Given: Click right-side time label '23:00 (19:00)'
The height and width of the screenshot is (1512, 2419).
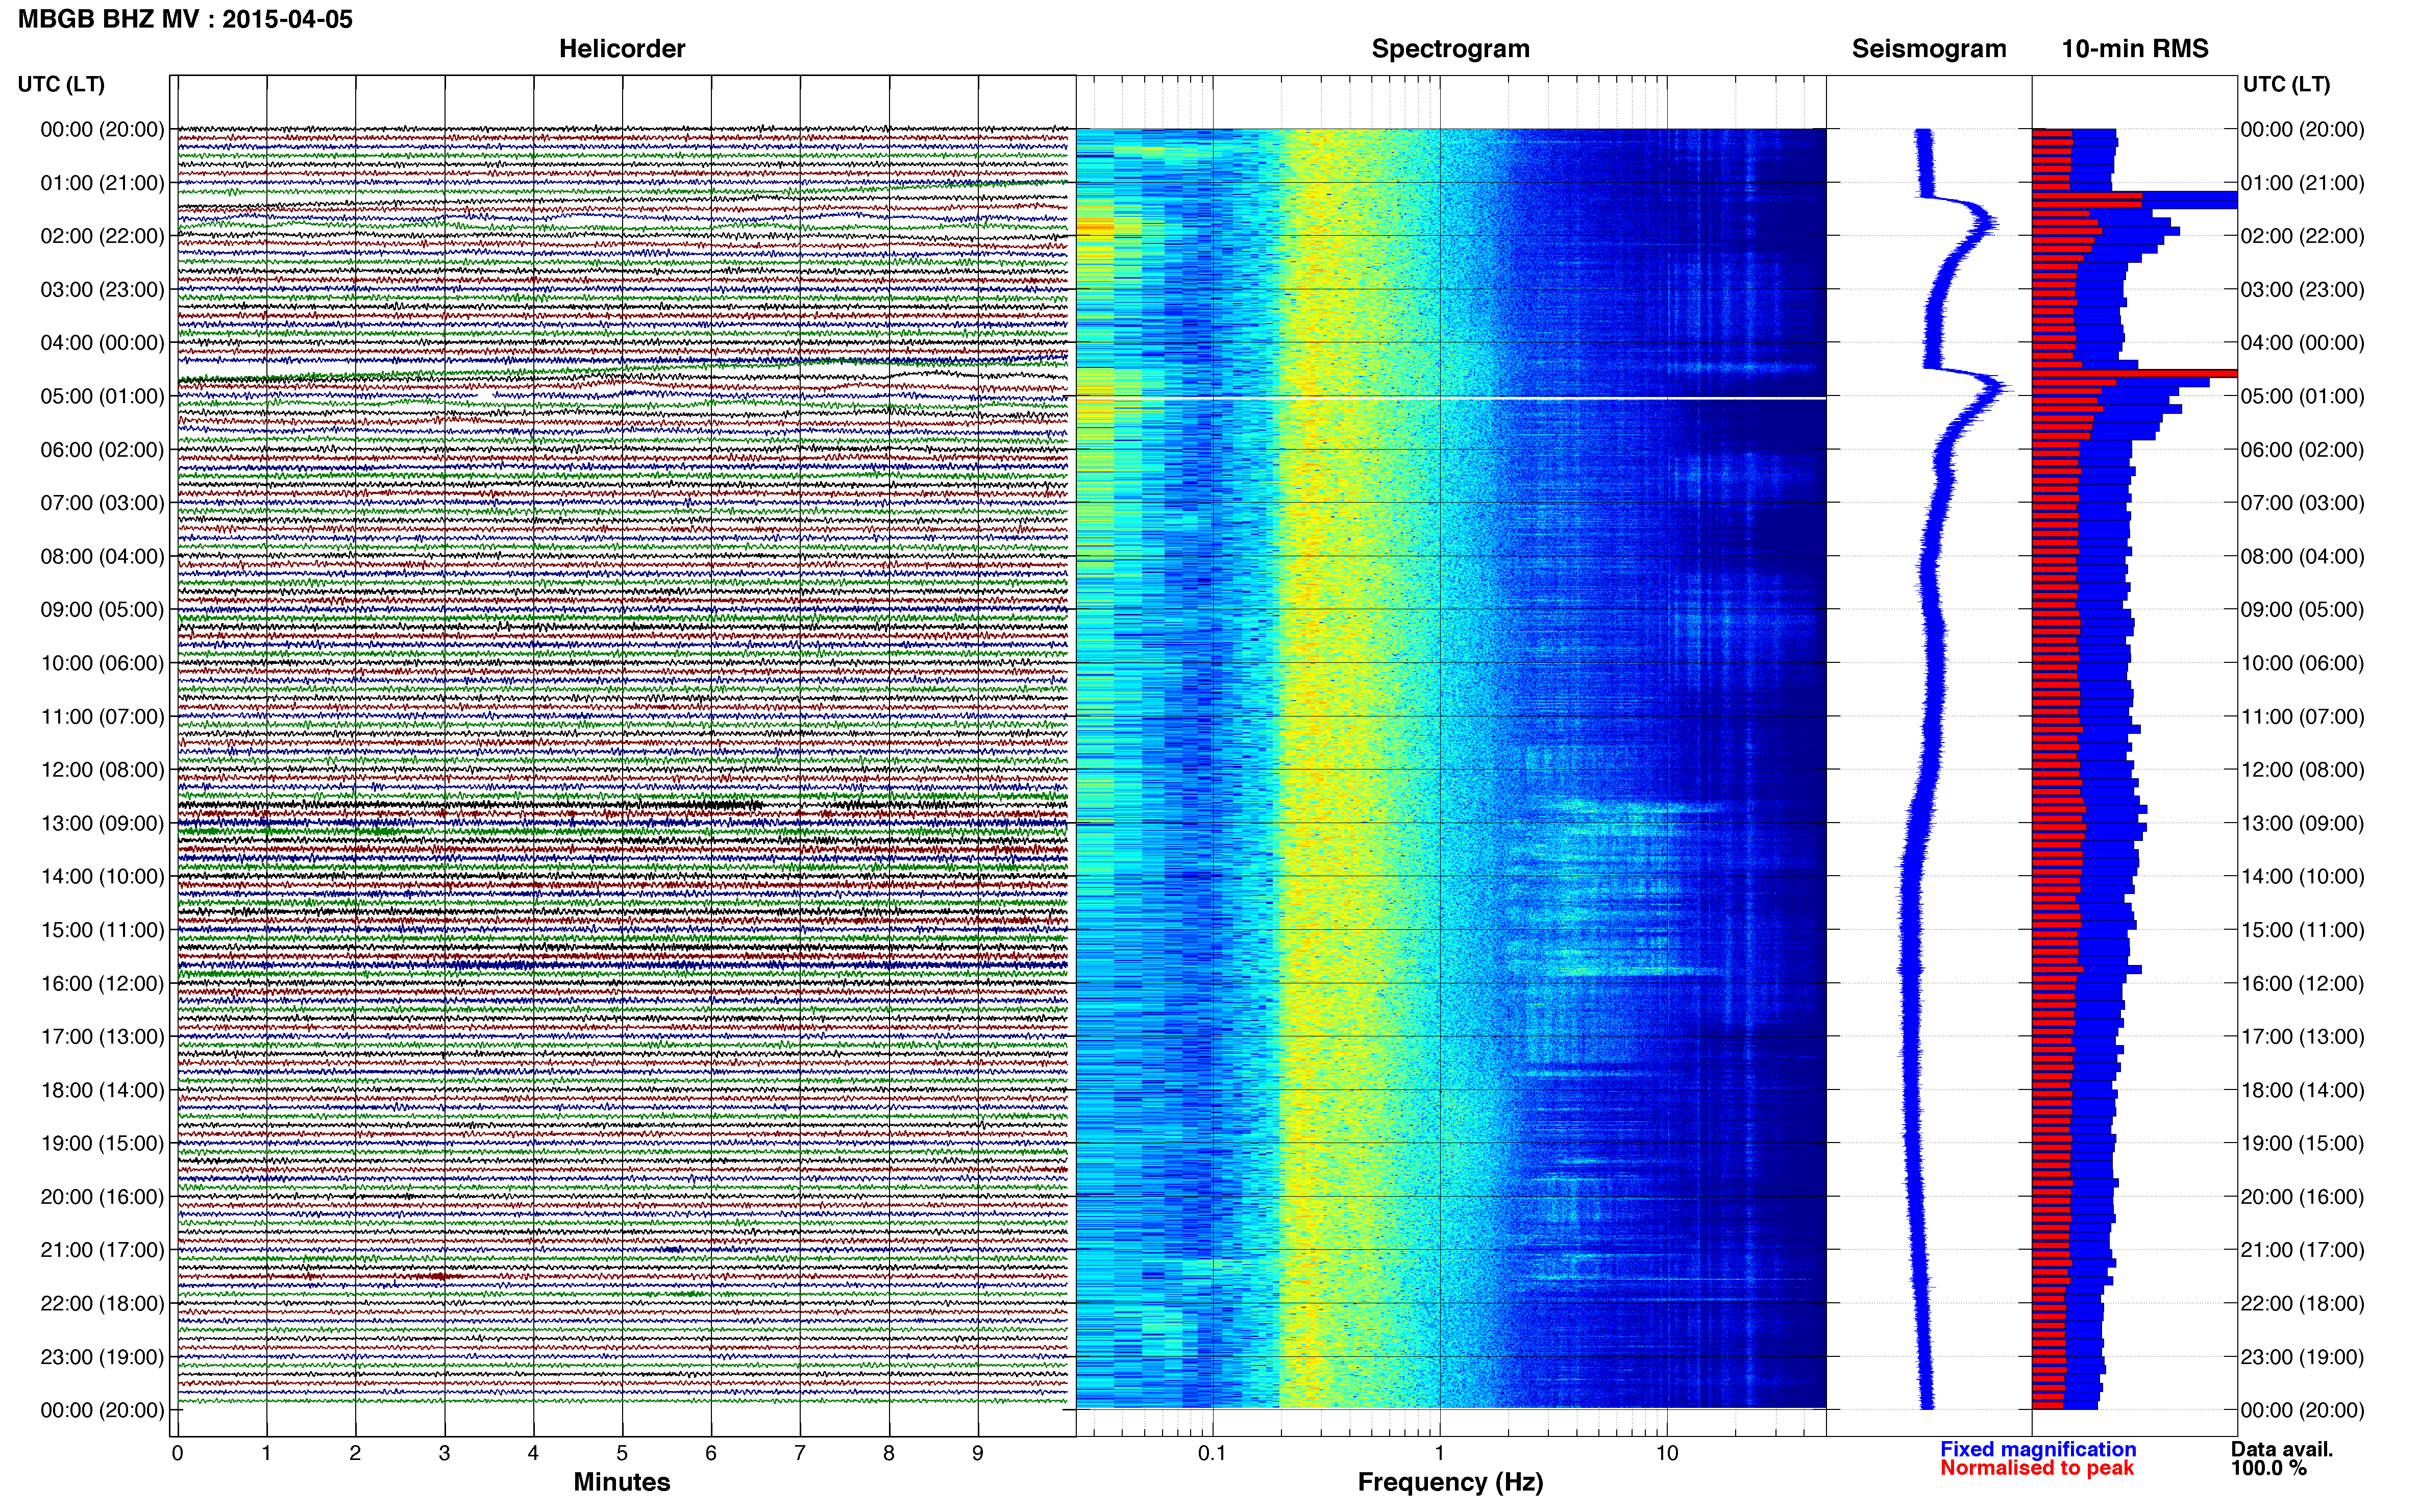Looking at the screenshot, I should point(2302,1357).
